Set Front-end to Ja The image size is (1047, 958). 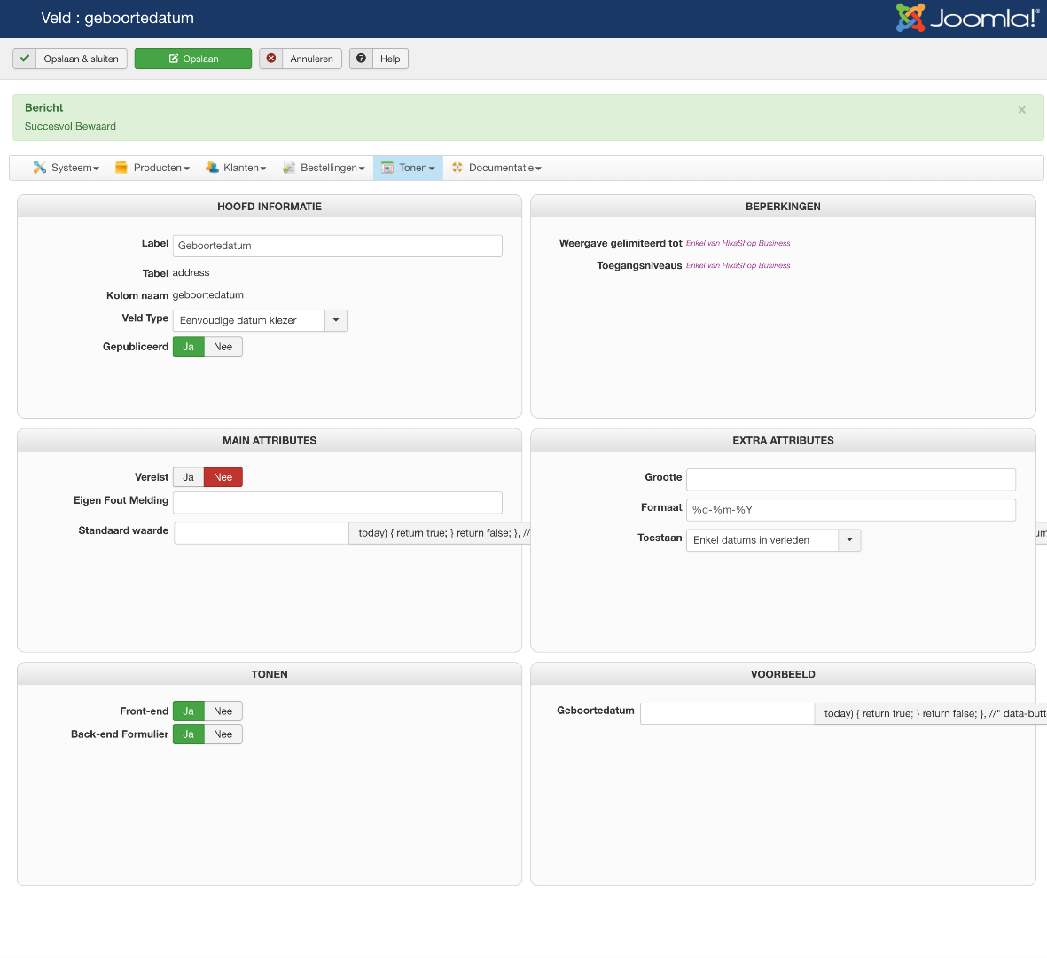click(188, 711)
